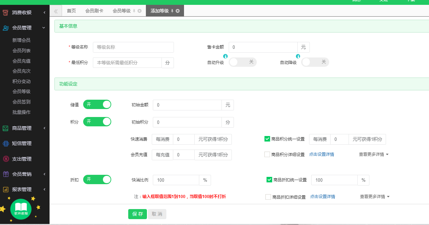Uncheck 商品积分统一设置
Image resolution: width=429 pixels, height=225 pixels.
coord(267,139)
